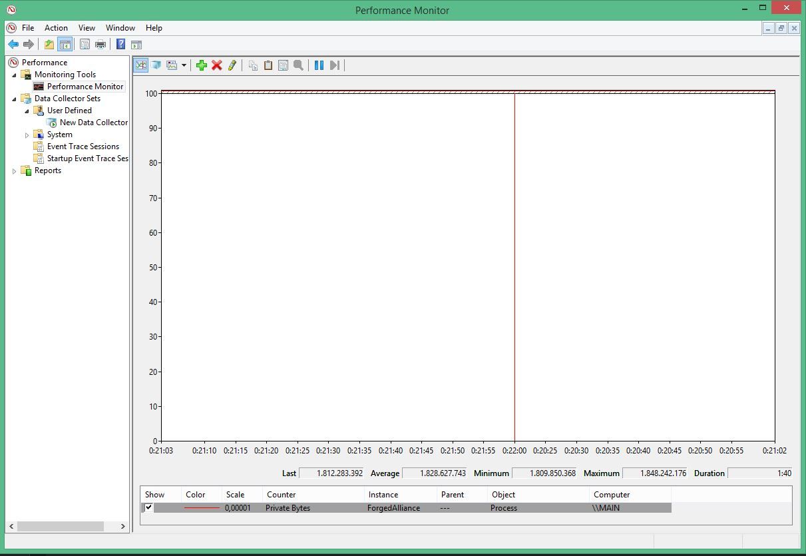The width and height of the screenshot is (806, 556).
Task: Select the Performance root node
Action: click(x=45, y=63)
